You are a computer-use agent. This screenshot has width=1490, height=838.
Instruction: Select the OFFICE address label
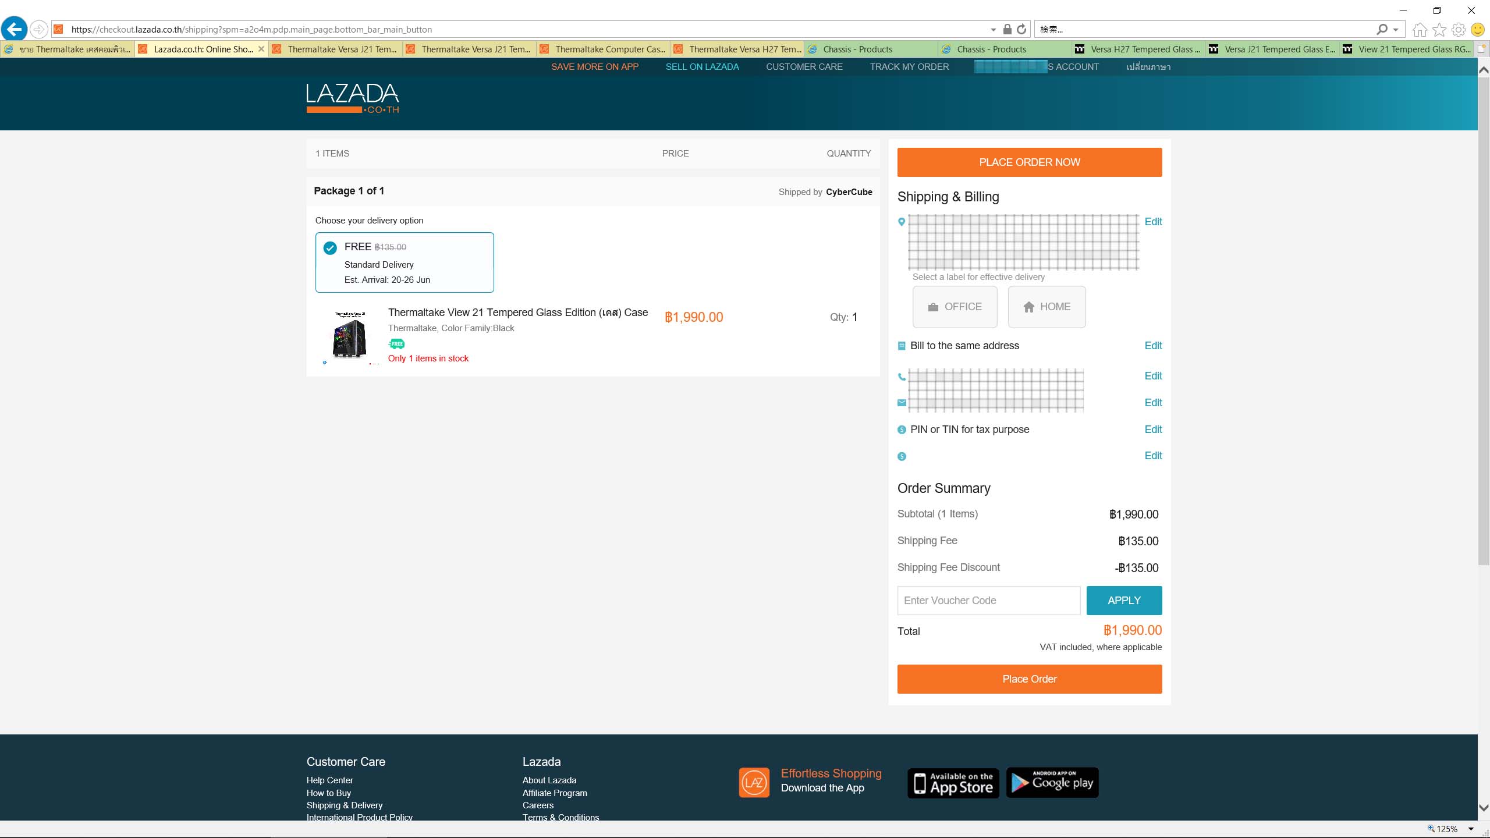click(x=955, y=307)
